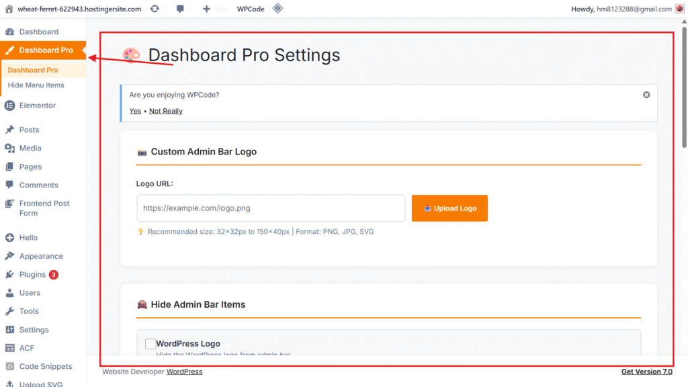This screenshot has width=688, height=387.
Task: Click the Media library icon
Action: click(x=9, y=148)
